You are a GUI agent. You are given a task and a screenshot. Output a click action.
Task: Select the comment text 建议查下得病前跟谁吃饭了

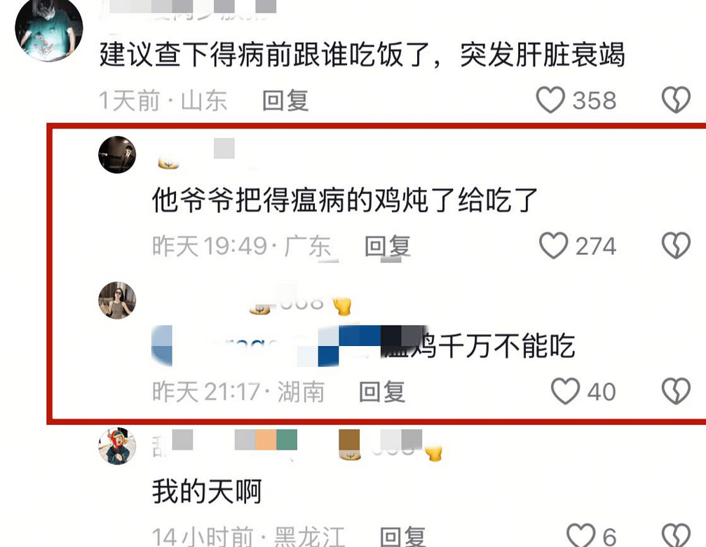pyautogui.click(x=265, y=55)
